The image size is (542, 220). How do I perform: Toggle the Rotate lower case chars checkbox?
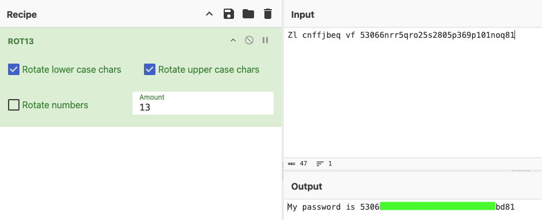pyautogui.click(x=14, y=69)
